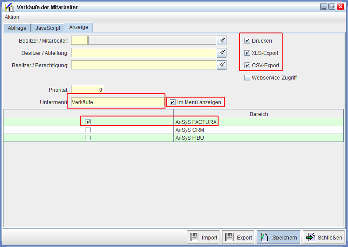Click the window title bar application icon
This screenshot has height=247, width=348.
tap(9, 7)
